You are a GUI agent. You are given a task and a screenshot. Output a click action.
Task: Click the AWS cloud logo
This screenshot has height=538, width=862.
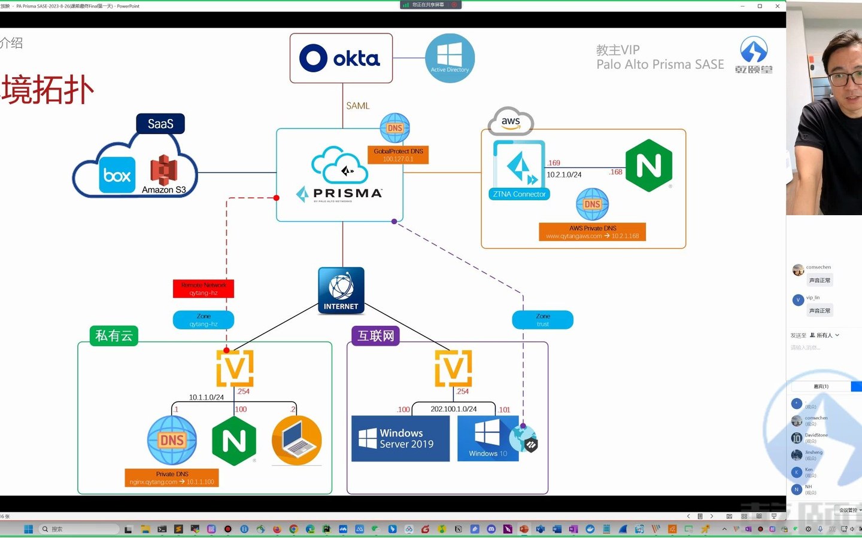[x=511, y=121]
